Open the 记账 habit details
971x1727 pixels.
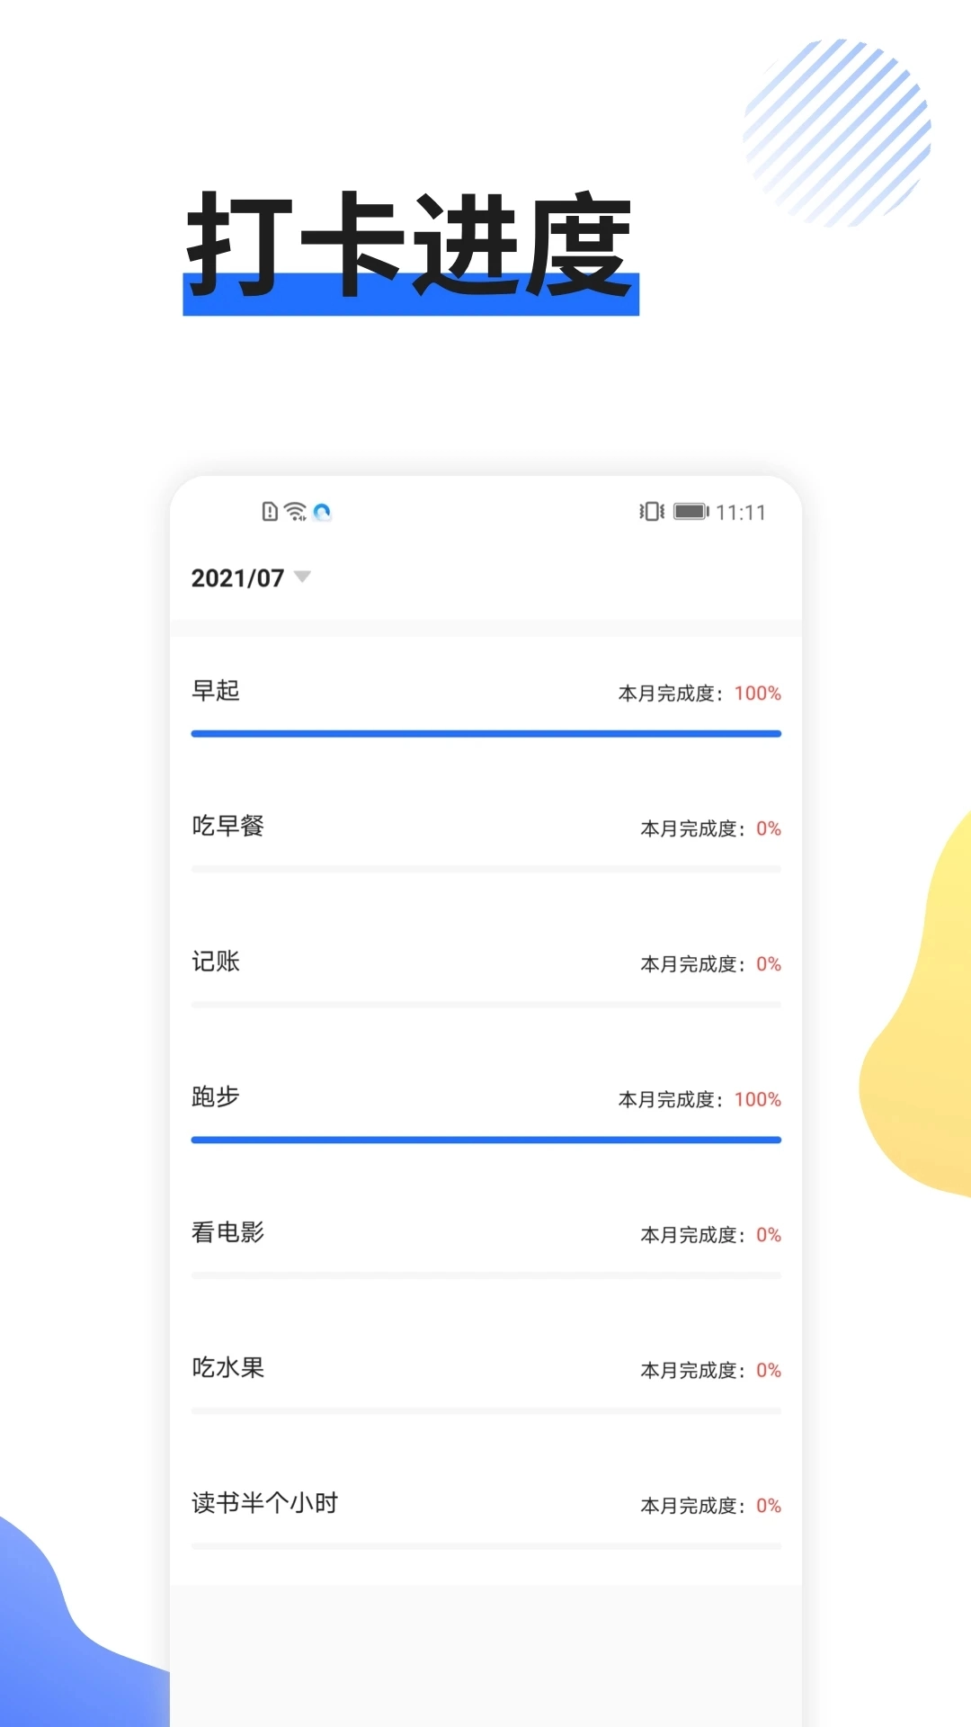point(216,962)
